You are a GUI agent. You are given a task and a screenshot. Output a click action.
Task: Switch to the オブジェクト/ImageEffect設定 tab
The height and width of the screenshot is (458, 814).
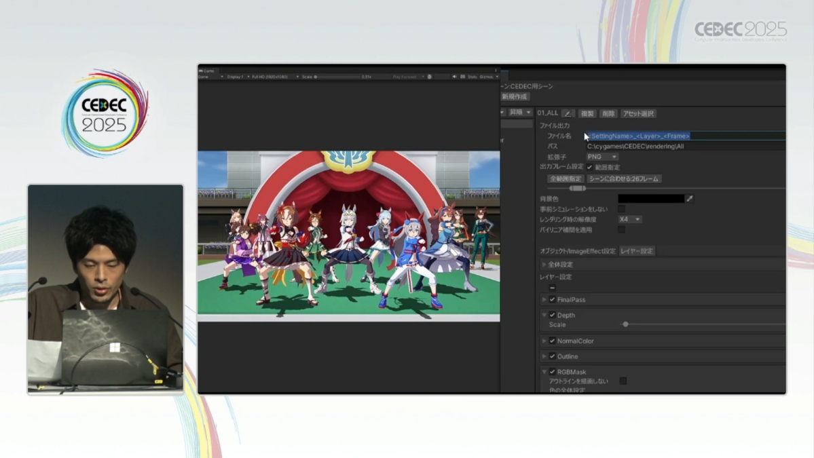(577, 251)
